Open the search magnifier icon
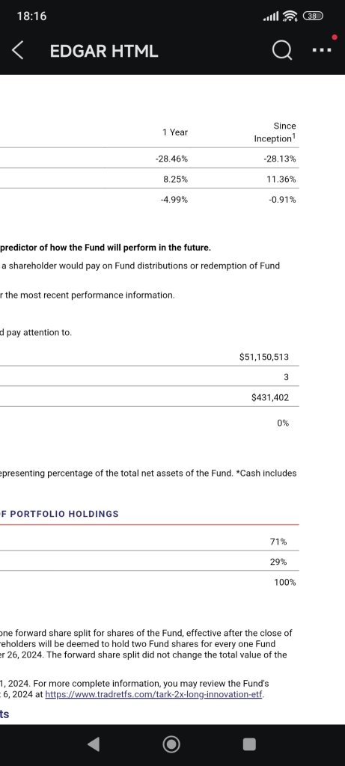 (x=282, y=50)
